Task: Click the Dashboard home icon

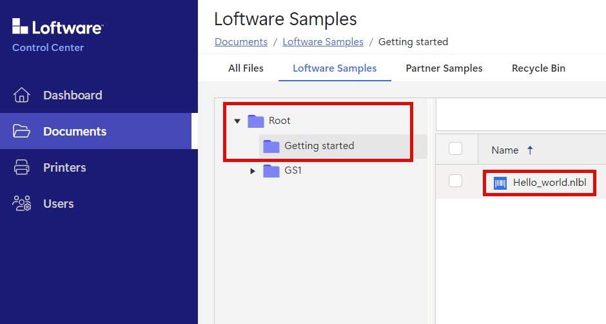Action: pyautogui.click(x=22, y=95)
